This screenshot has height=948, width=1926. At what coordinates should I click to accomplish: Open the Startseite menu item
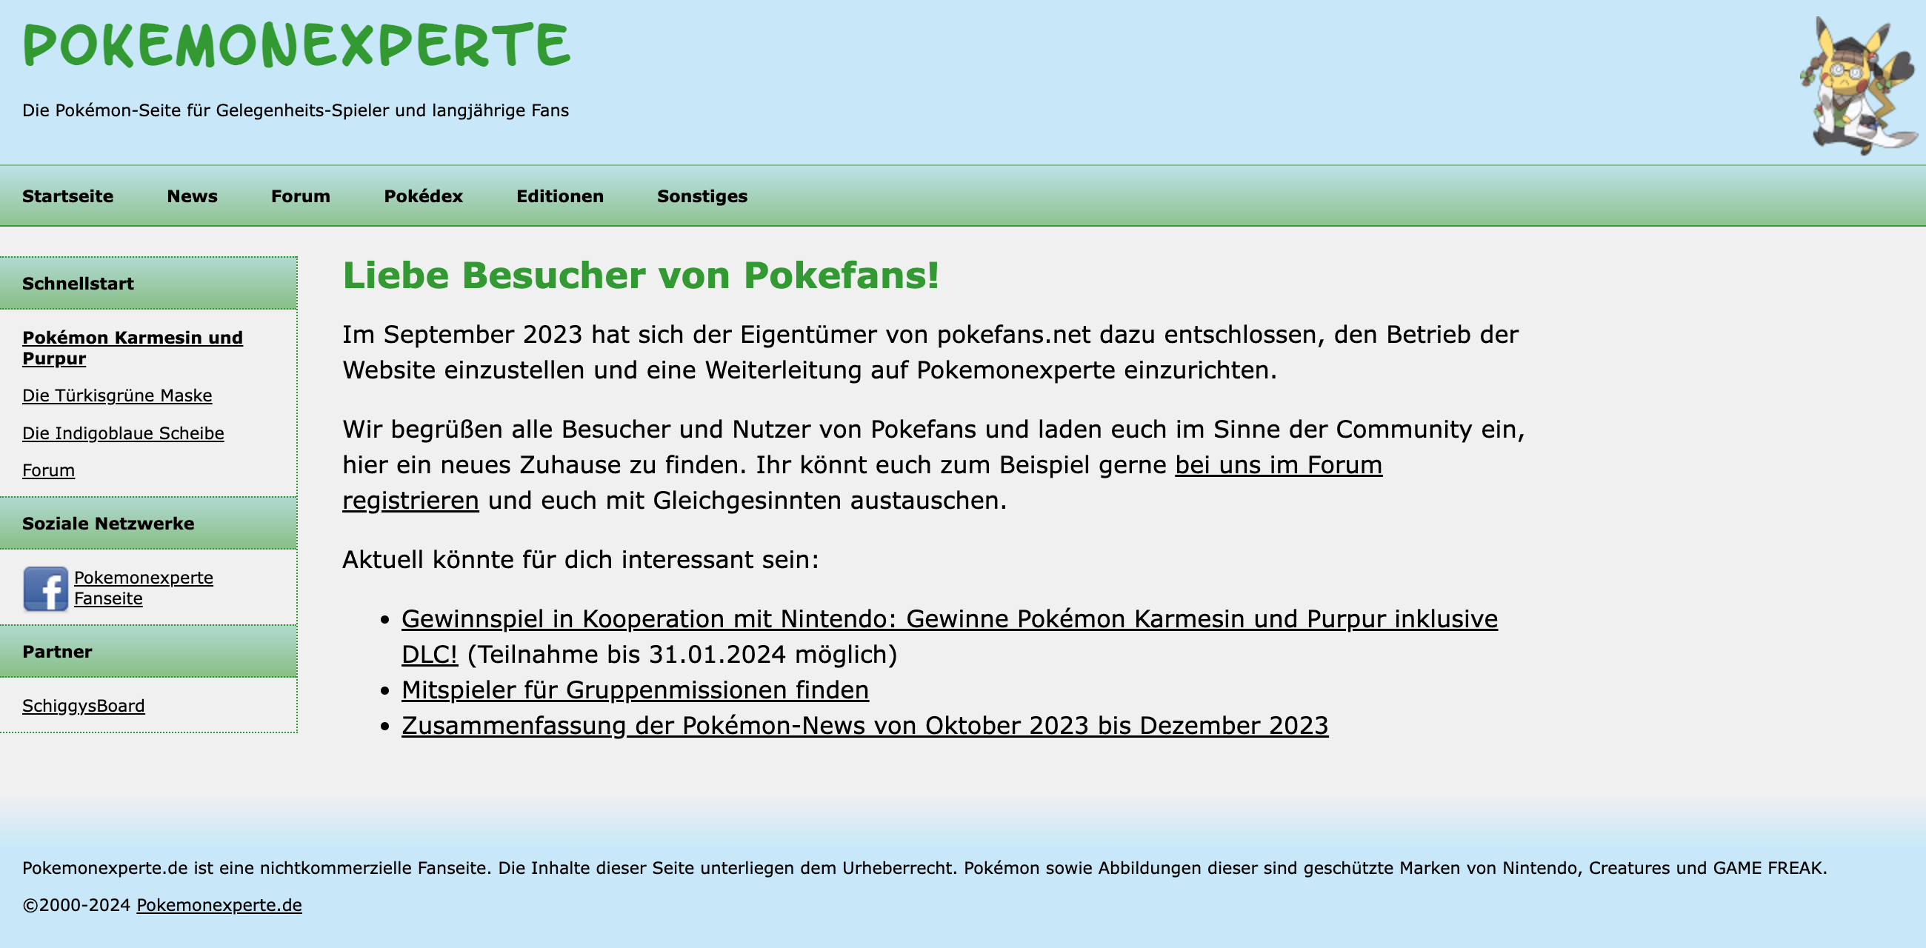(68, 196)
